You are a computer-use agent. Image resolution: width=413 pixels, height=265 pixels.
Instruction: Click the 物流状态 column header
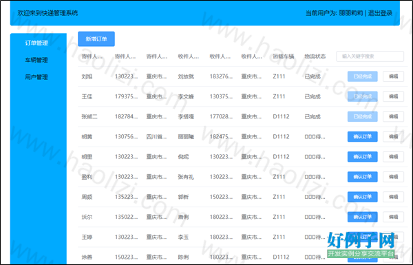315,56
